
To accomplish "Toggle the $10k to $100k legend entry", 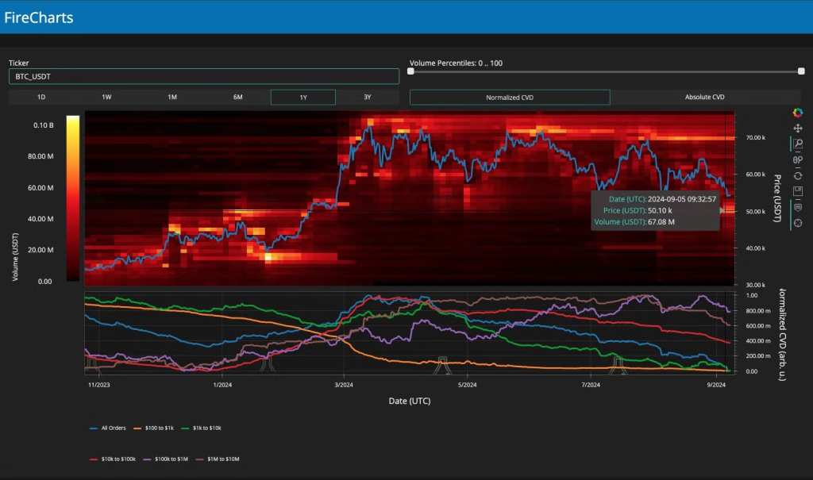I will tap(113, 459).
